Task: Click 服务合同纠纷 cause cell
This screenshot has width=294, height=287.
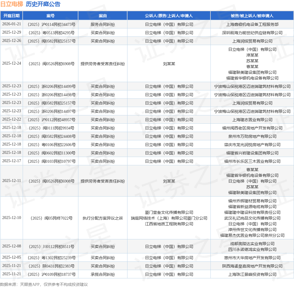Action: point(103,25)
